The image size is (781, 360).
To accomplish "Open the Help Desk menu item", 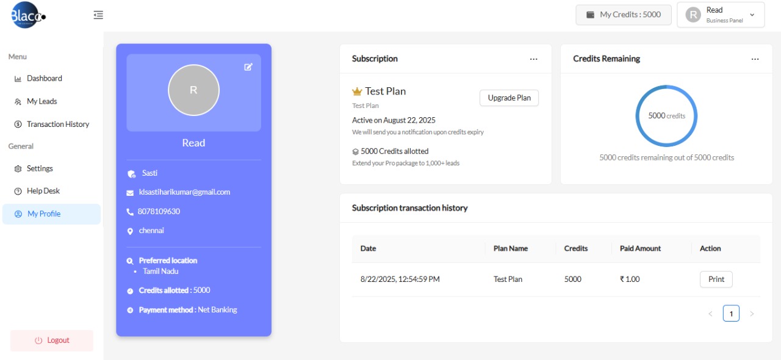I will coord(51,192).
